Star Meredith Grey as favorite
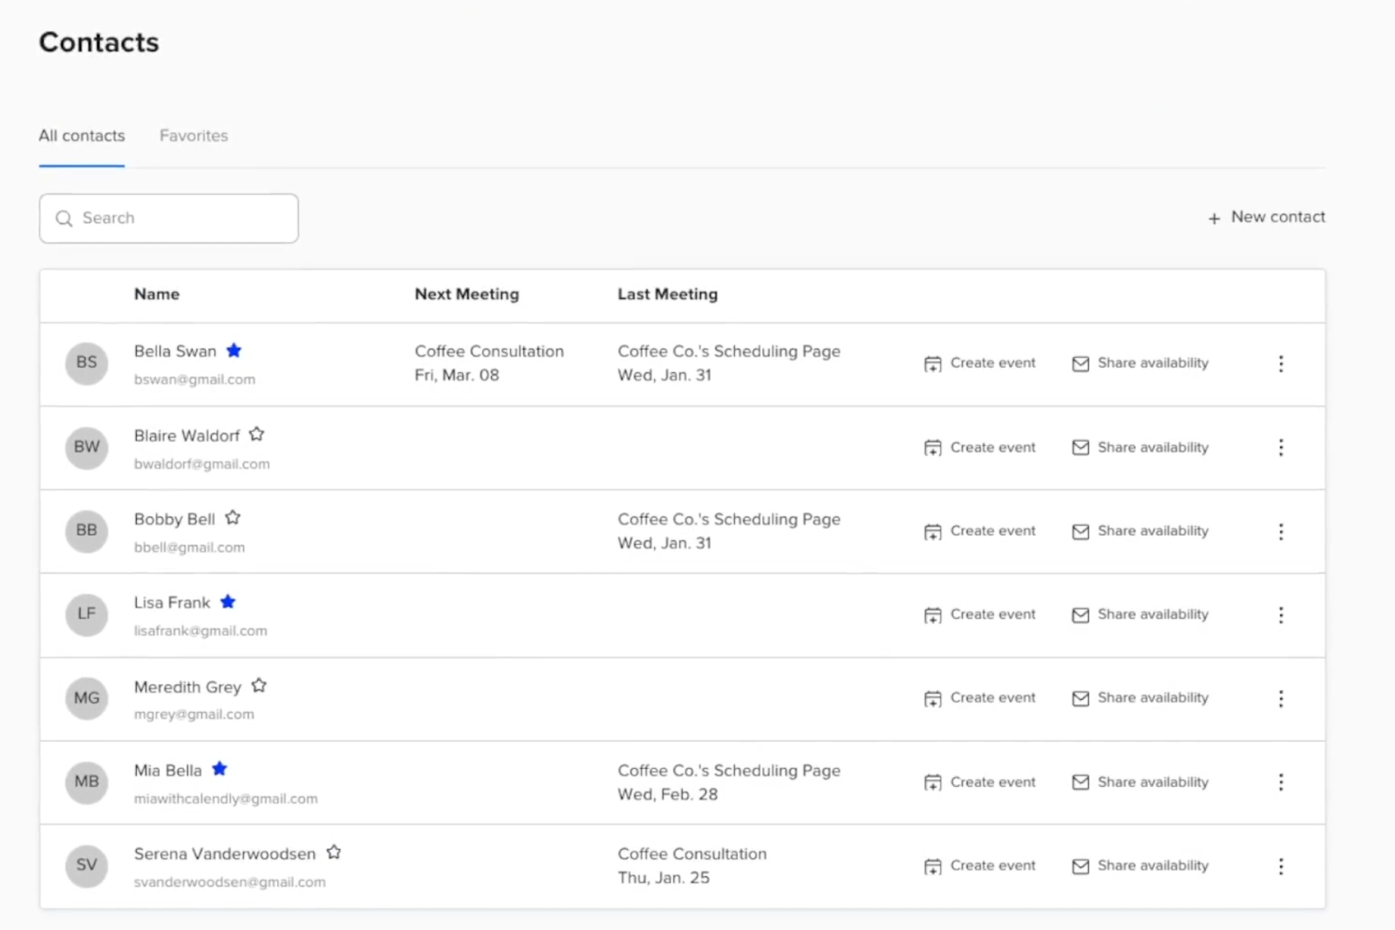 coord(259,685)
